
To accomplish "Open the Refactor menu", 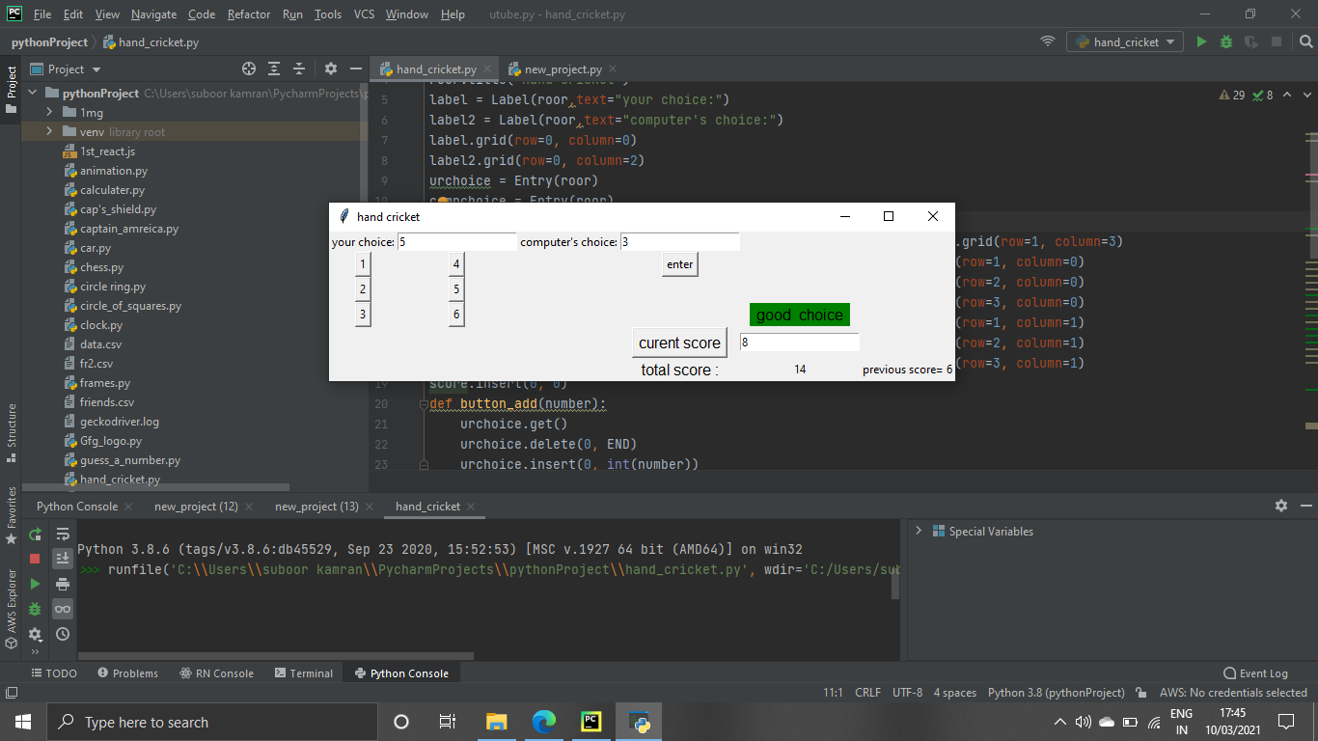I will point(248,14).
